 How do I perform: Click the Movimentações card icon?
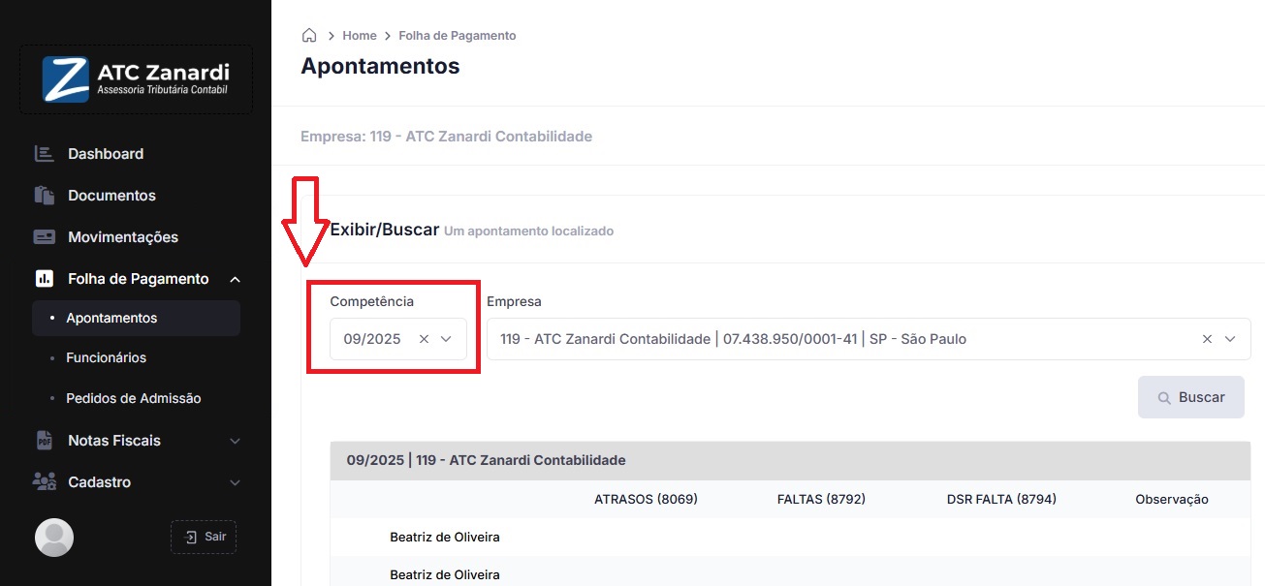click(x=44, y=237)
